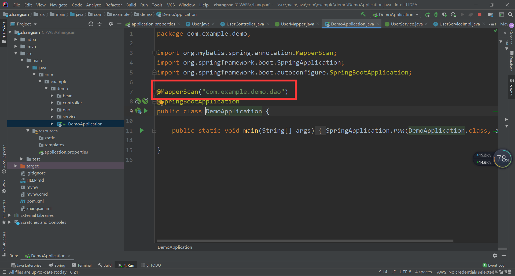Expand the .idea folder

click(16, 39)
